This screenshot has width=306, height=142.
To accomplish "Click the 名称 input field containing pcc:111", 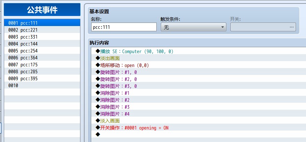I will [x=124, y=27].
